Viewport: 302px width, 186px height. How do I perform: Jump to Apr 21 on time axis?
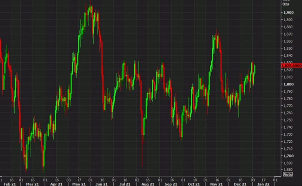(x=56, y=184)
